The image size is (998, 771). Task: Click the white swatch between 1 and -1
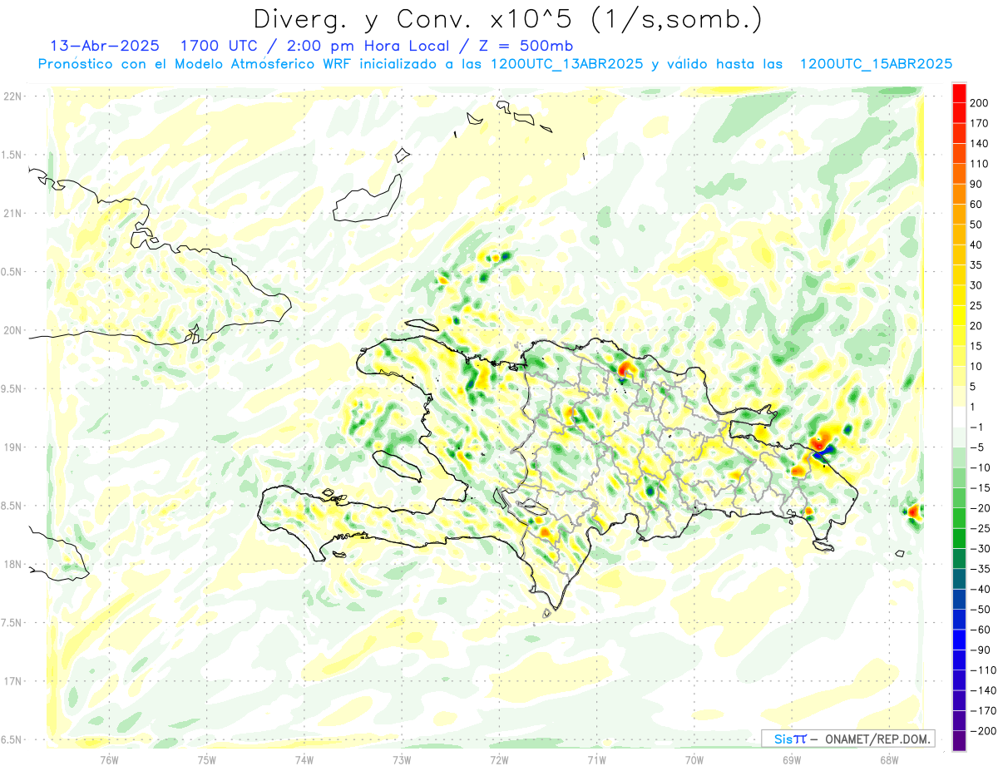(x=959, y=417)
